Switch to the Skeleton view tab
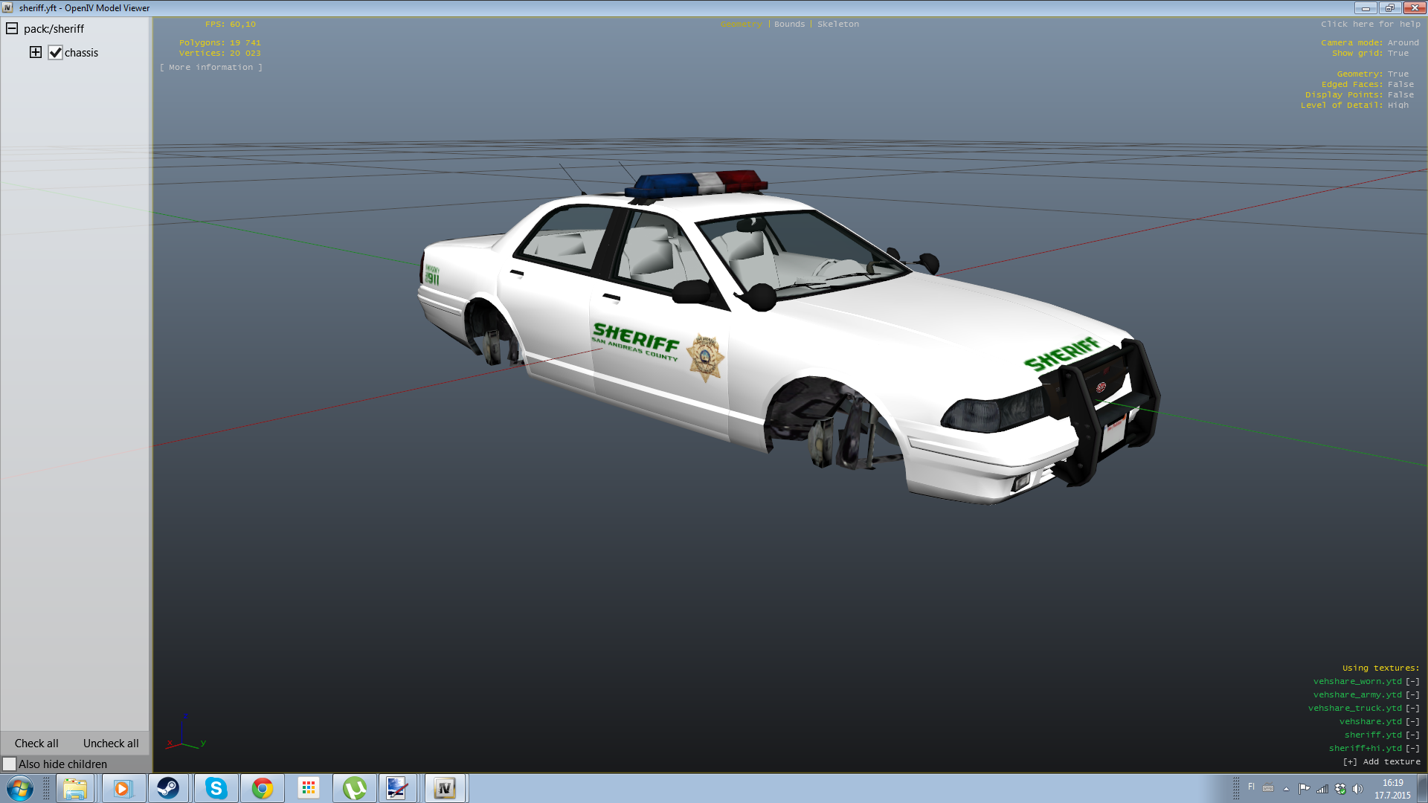 click(838, 24)
